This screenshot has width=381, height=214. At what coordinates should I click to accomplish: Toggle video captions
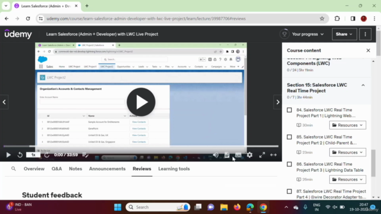(238, 155)
